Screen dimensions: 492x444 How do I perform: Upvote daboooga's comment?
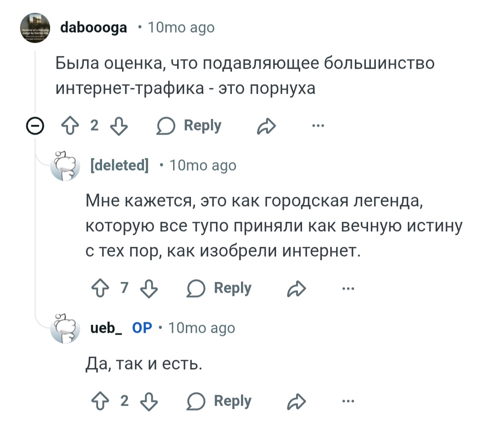pyautogui.click(x=71, y=126)
